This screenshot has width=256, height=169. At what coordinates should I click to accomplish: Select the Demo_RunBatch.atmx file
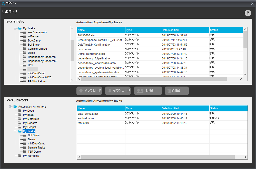pos(160,54)
